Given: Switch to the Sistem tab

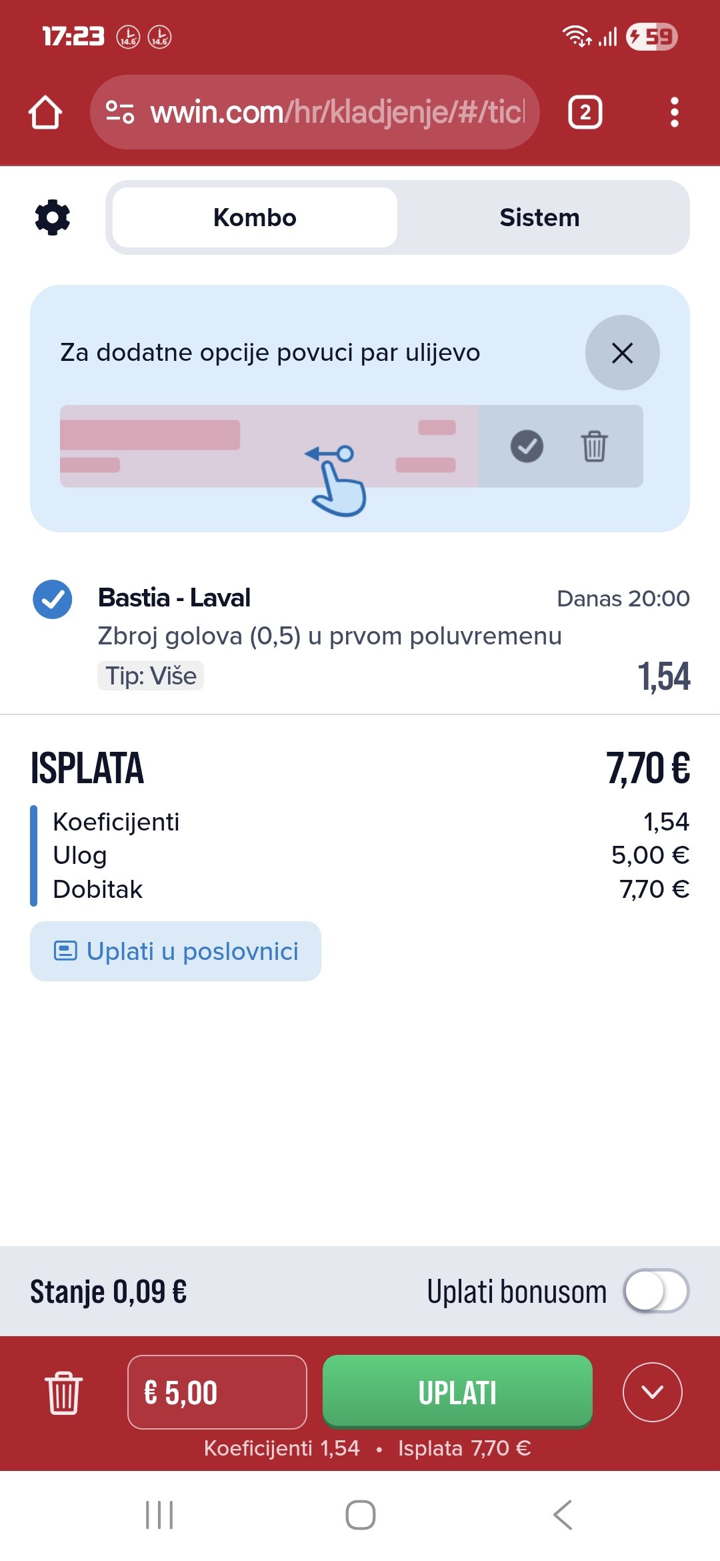Looking at the screenshot, I should 539,217.
